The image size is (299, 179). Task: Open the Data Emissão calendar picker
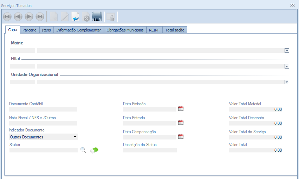(x=181, y=109)
